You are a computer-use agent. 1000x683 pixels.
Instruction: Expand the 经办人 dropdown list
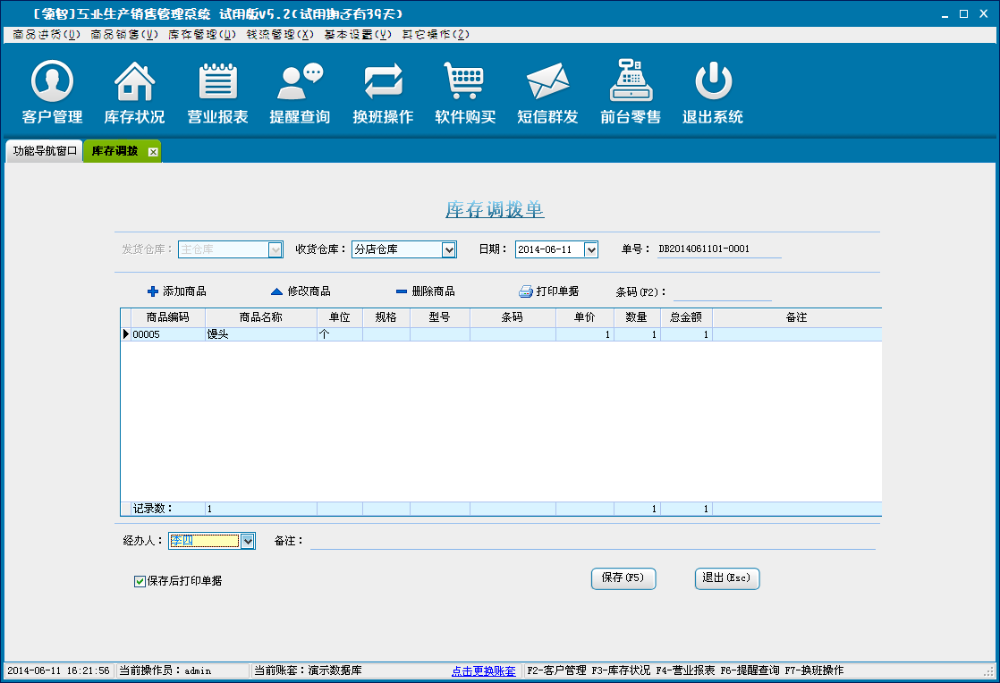(248, 541)
